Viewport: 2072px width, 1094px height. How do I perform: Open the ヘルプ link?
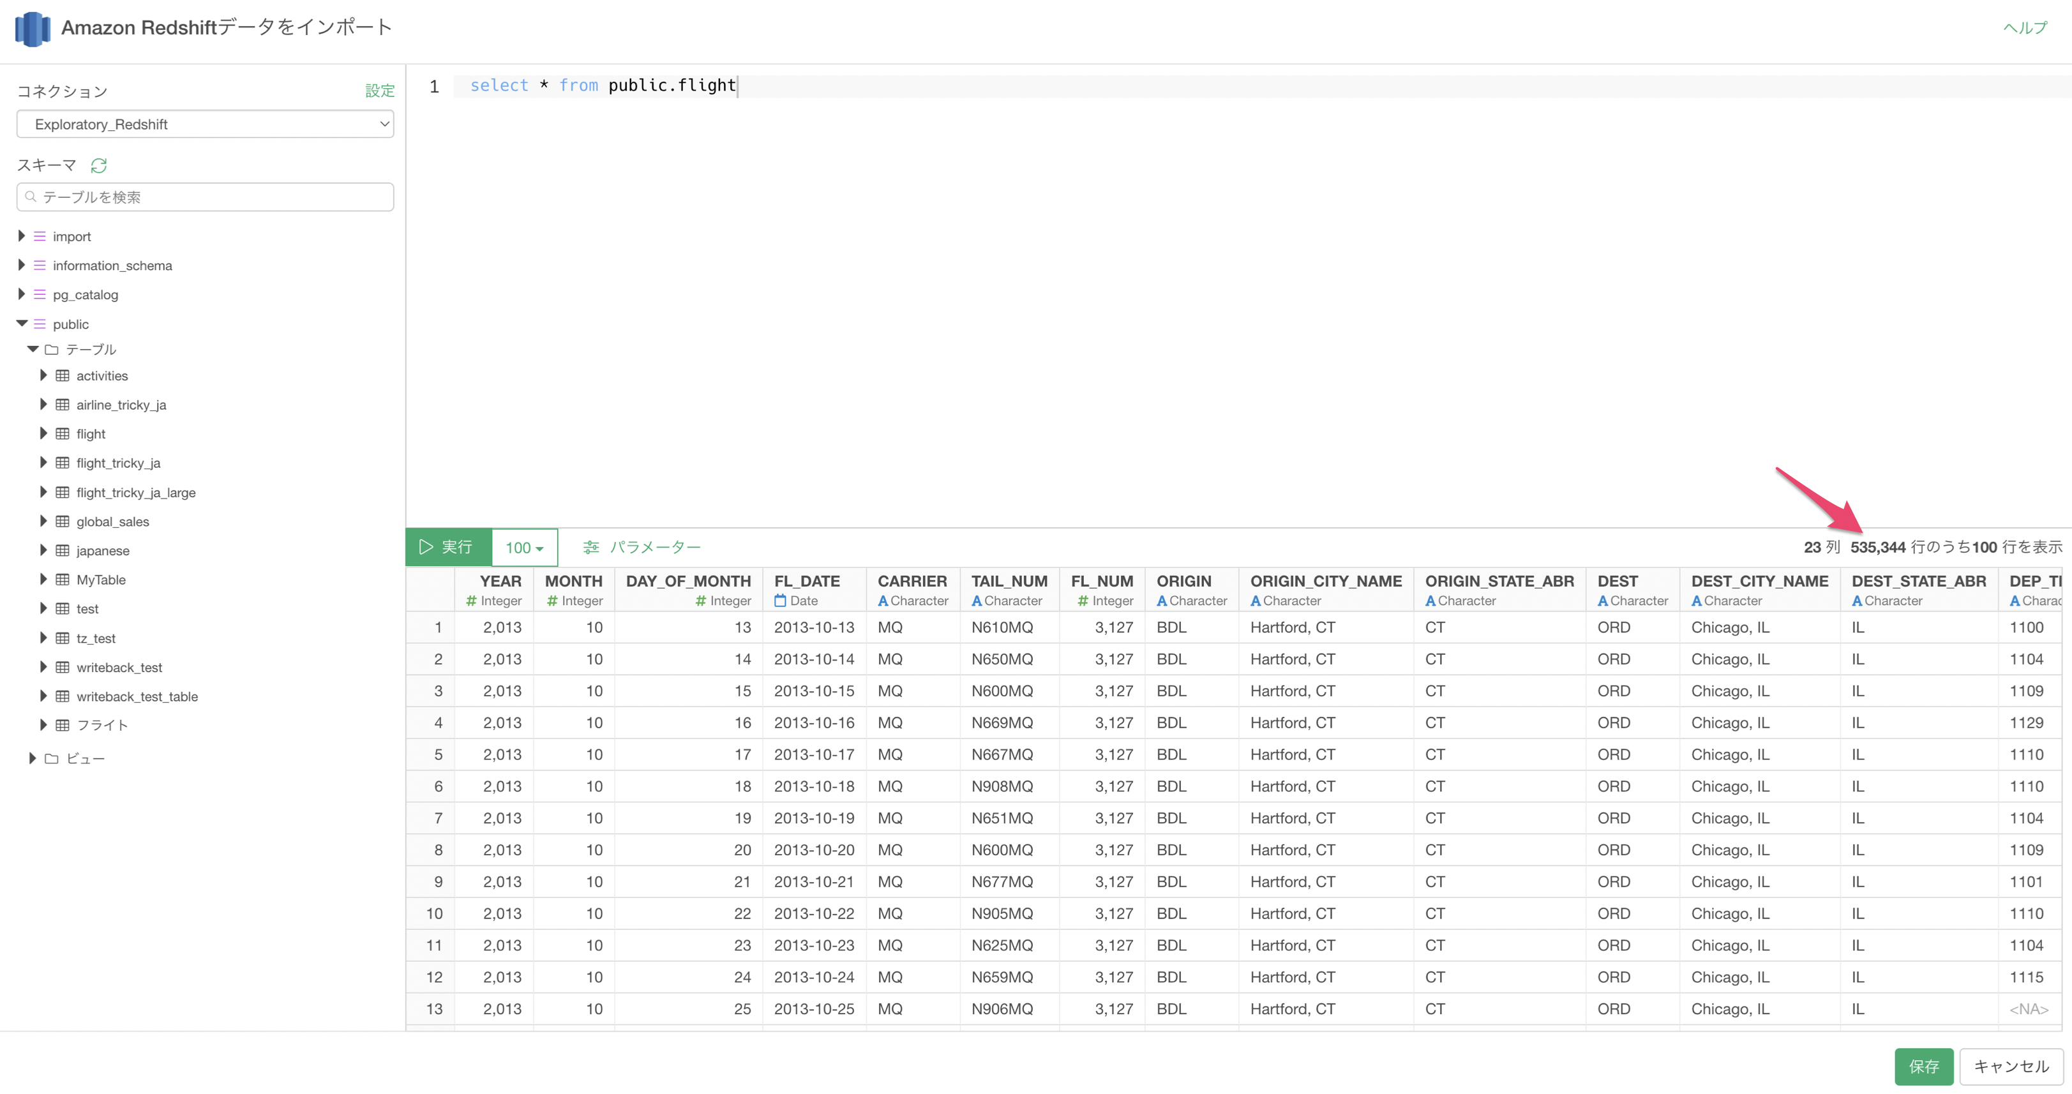[x=2025, y=27]
